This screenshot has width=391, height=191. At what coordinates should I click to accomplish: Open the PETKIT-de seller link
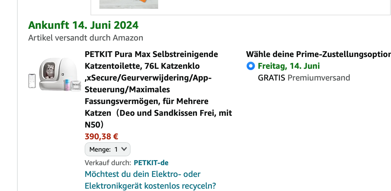(151, 162)
